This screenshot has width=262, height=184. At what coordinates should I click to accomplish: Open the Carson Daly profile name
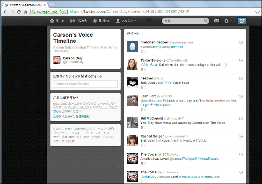73,58
